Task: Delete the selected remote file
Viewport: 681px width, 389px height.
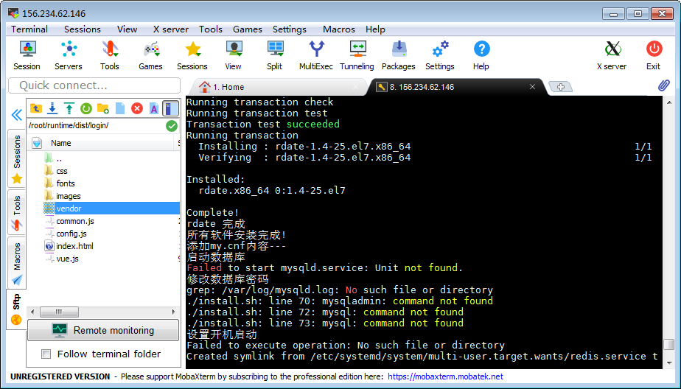Action: tap(136, 108)
